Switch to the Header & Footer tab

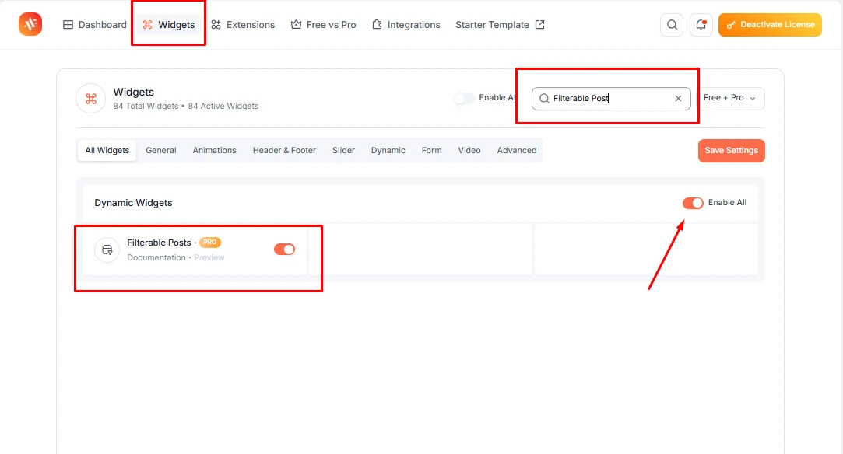(284, 150)
